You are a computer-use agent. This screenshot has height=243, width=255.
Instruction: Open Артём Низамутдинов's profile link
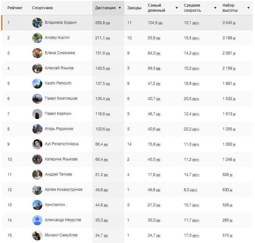point(64,190)
